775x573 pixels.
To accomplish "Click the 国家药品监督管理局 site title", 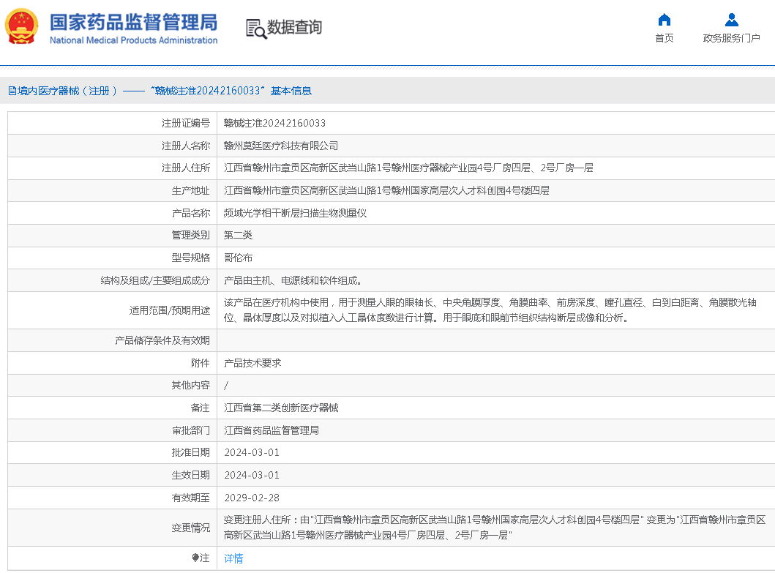I will (132, 21).
